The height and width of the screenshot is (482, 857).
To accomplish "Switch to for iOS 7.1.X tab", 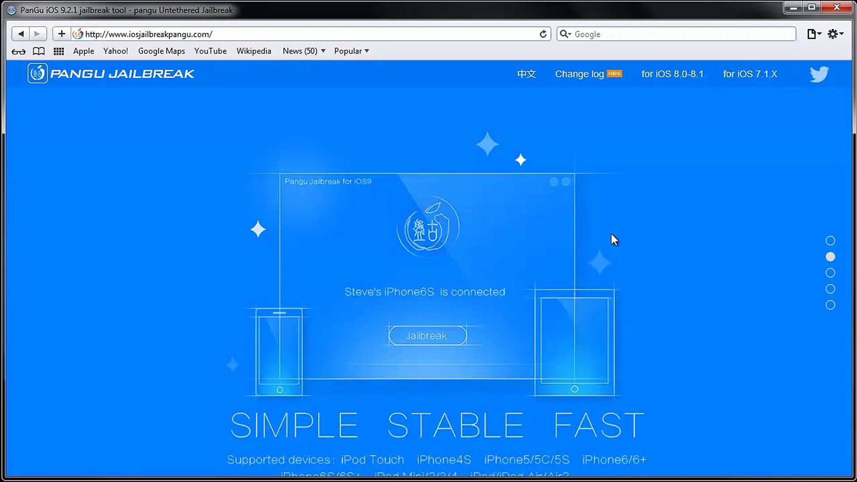I will pyautogui.click(x=750, y=74).
